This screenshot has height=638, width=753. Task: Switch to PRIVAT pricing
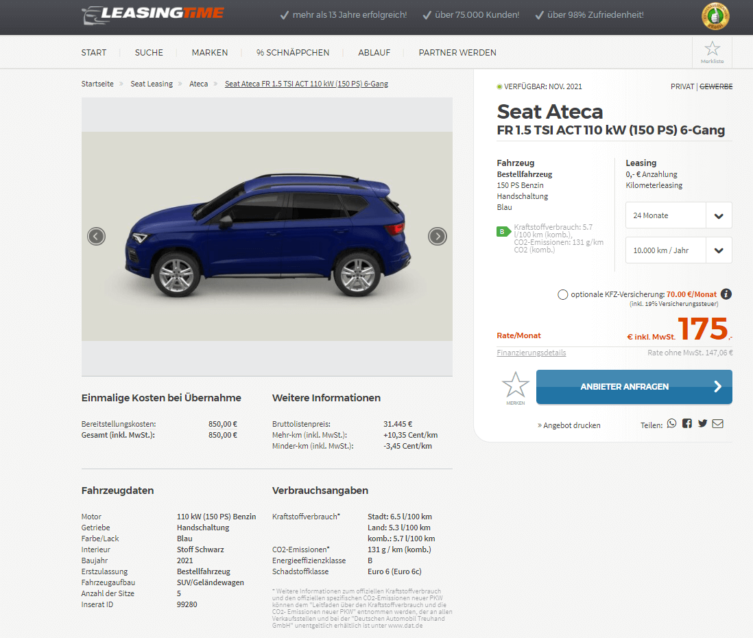[x=682, y=86]
